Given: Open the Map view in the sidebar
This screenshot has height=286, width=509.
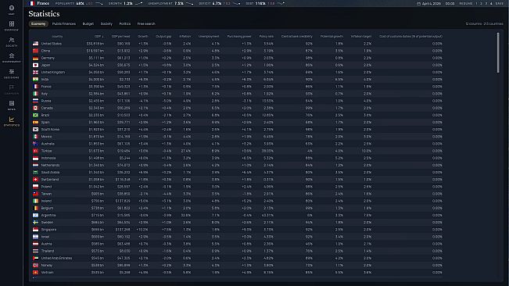Looking at the screenshot, I should 12,9.
